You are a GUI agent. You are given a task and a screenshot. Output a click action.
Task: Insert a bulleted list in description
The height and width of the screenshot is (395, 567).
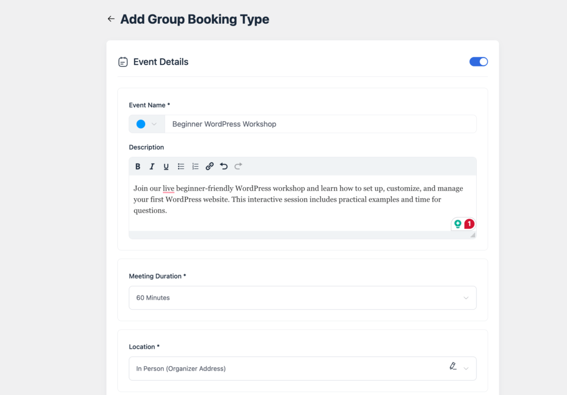point(181,166)
